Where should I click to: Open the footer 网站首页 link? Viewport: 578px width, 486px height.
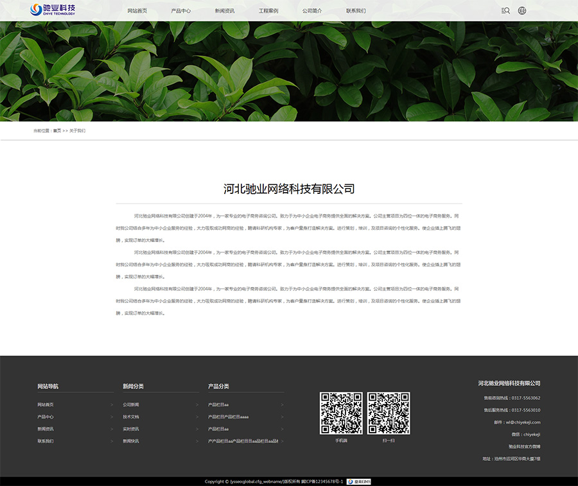(46, 404)
